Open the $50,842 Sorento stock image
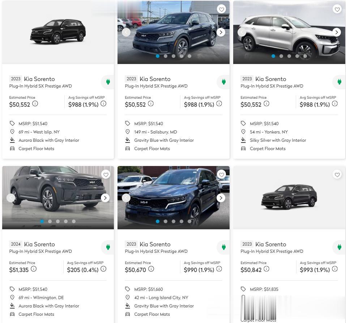This screenshot has height=323, width=346. [x=289, y=197]
